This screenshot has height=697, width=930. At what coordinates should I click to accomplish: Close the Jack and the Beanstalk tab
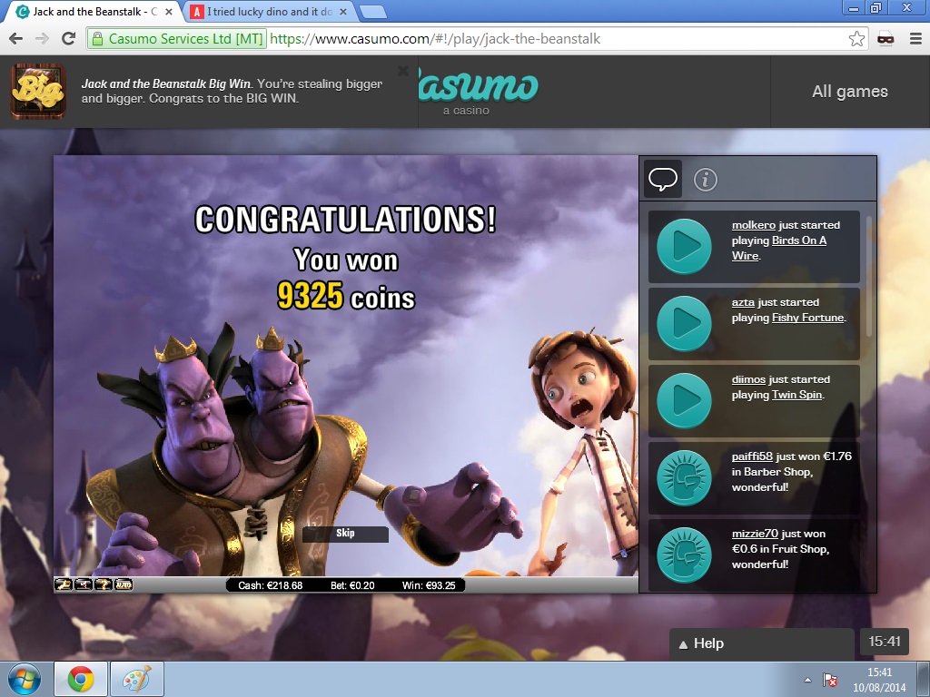click(168, 11)
